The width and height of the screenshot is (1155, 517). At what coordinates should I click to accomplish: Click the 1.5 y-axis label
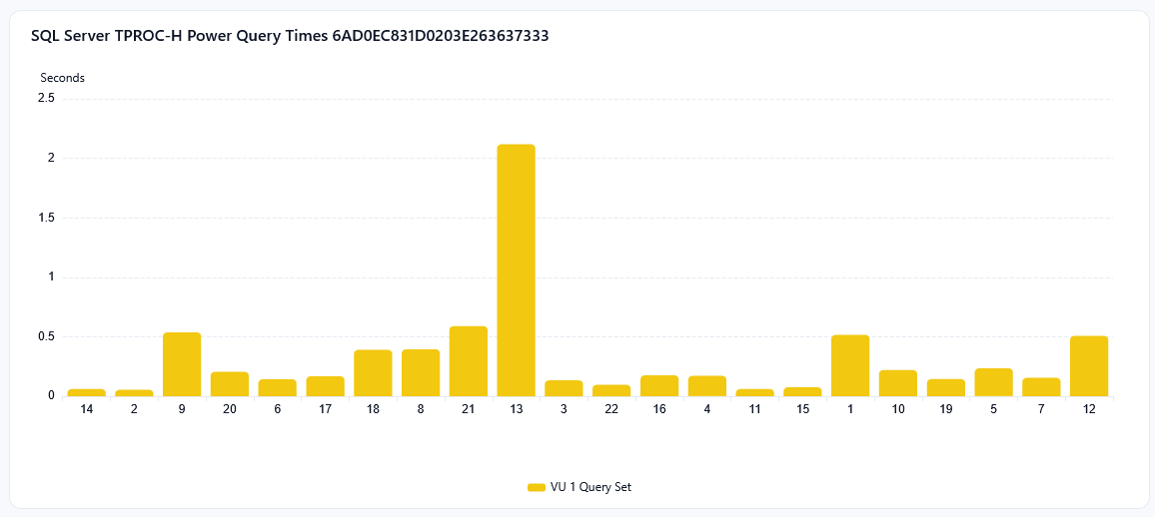(x=46, y=218)
